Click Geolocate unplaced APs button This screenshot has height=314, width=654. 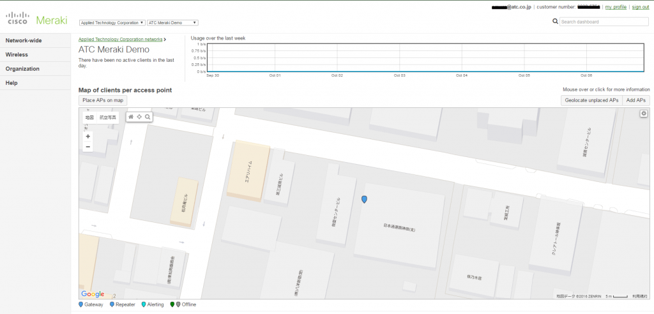pos(591,100)
